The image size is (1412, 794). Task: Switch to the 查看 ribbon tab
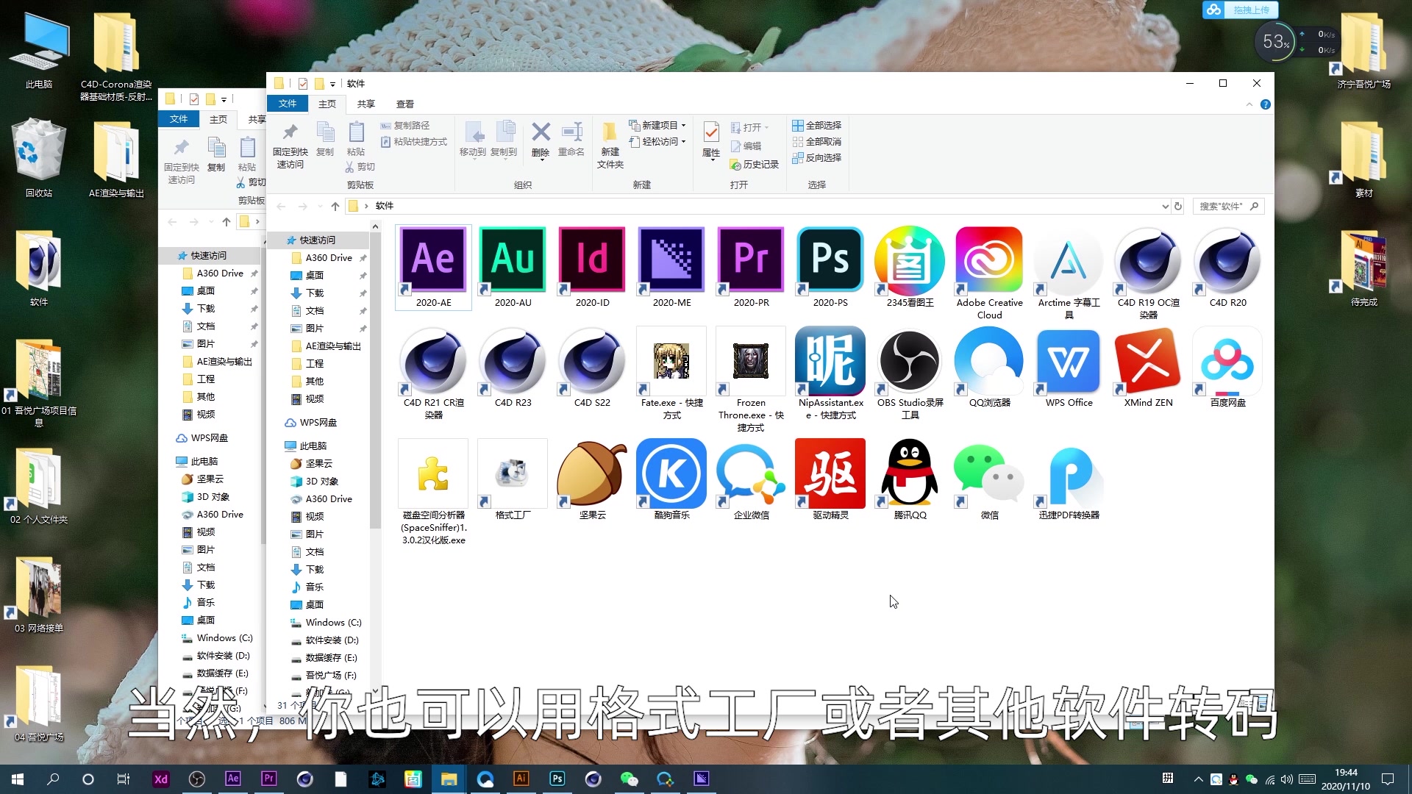pyautogui.click(x=405, y=104)
